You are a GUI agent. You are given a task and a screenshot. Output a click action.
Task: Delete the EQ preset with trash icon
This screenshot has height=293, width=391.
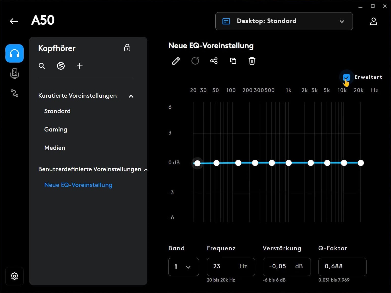point(252,61)
